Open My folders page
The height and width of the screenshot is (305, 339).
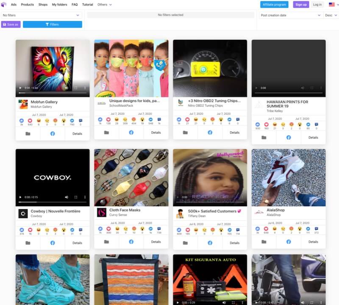[x=59, y=5]
